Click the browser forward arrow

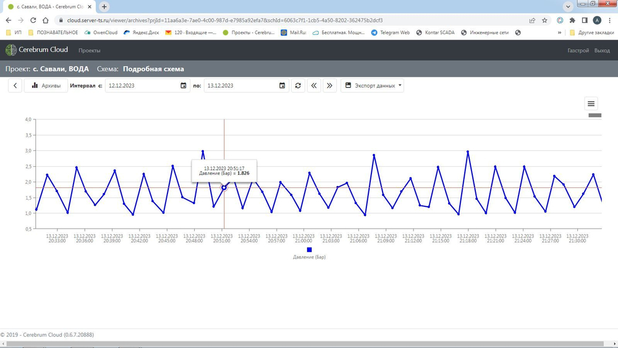pyautogui.click(x=20, y=20)
